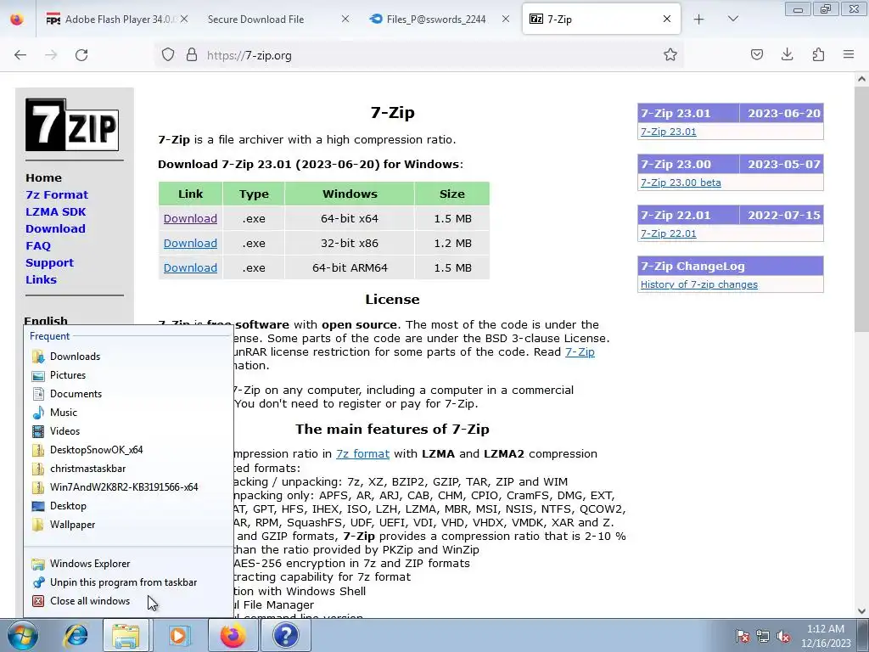Open the LZMA SDK sidebar link
Image resolution: width=869 pixels, height=652 pixels.
pos(55,211)
